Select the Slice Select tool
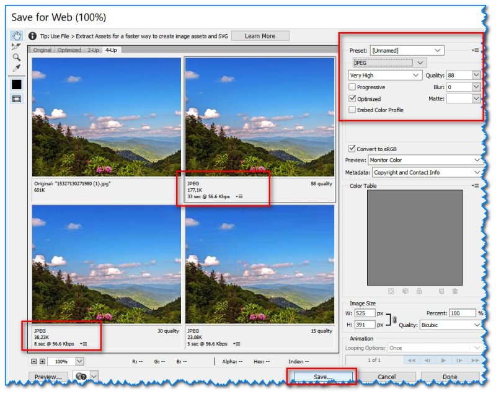Image resolution: width=496 pixels, height=394 pixels. [16, 46]
